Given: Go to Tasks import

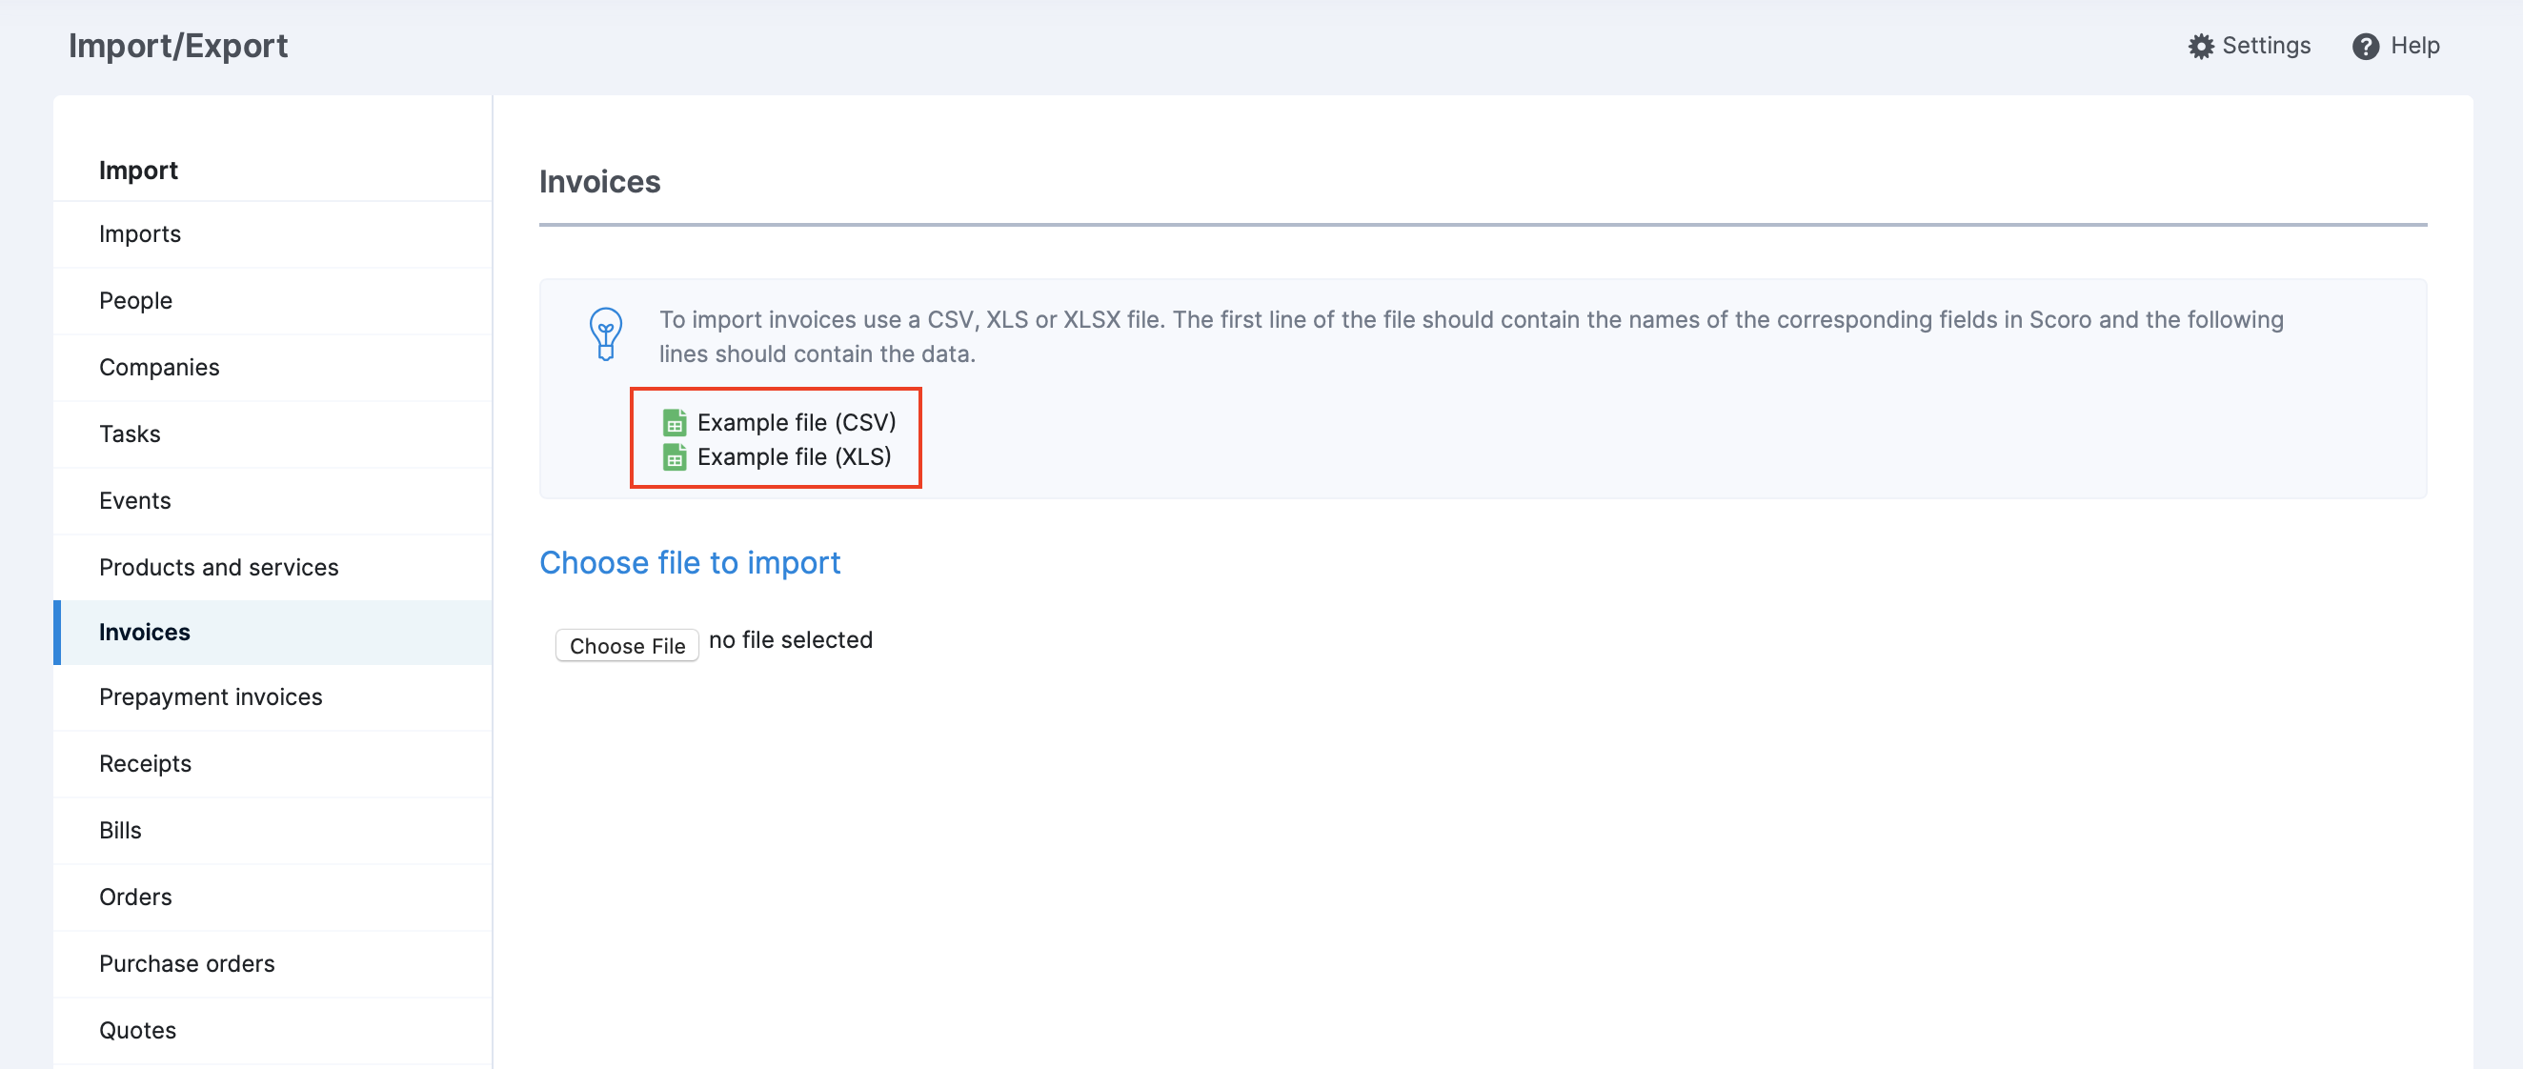Looking at the screenshot, I should tap(273, 434).
